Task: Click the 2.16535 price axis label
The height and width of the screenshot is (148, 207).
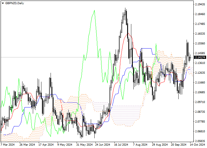Action: pos(200,34)
